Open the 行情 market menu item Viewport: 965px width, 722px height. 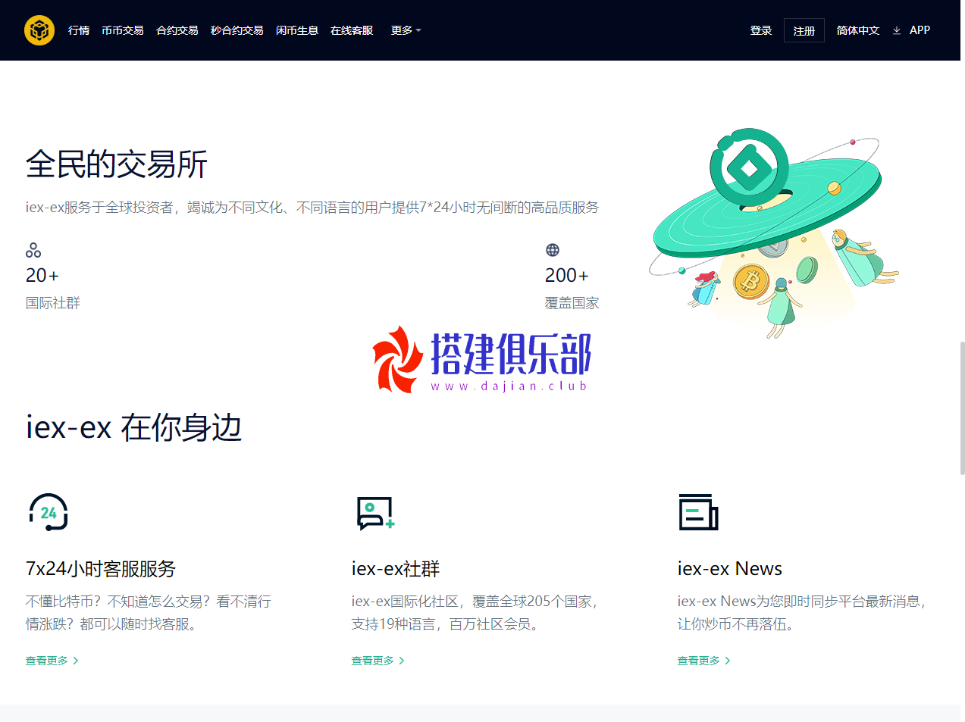79,30
